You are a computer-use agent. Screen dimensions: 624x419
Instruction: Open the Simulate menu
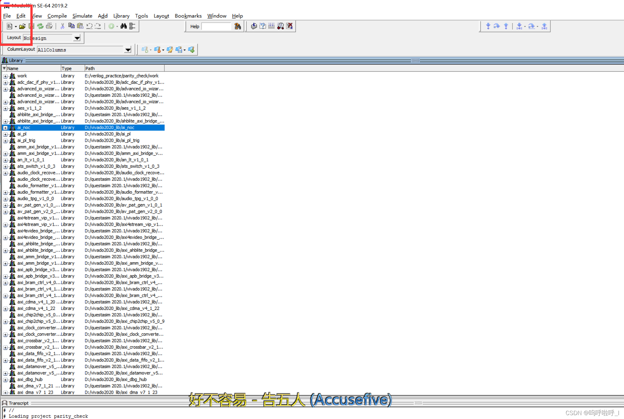[x=82, y=16]
